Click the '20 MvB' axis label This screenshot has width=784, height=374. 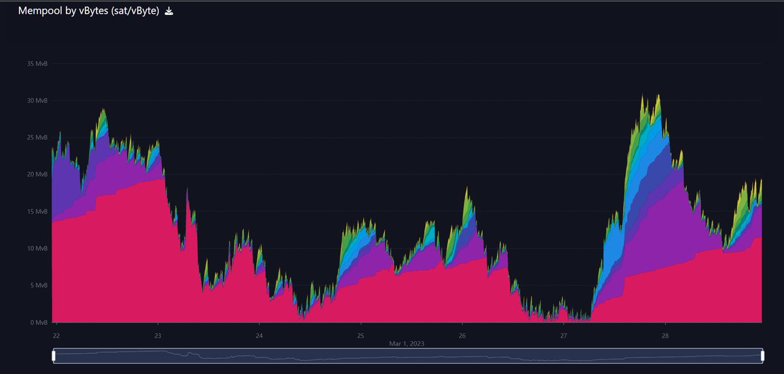pos(37,175)
